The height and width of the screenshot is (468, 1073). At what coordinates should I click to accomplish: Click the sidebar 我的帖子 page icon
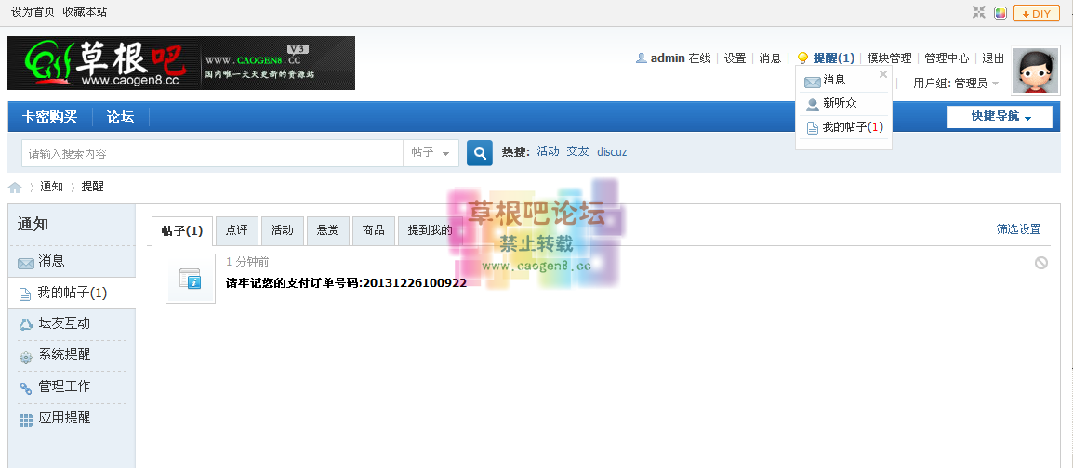[x=24, y=294]
